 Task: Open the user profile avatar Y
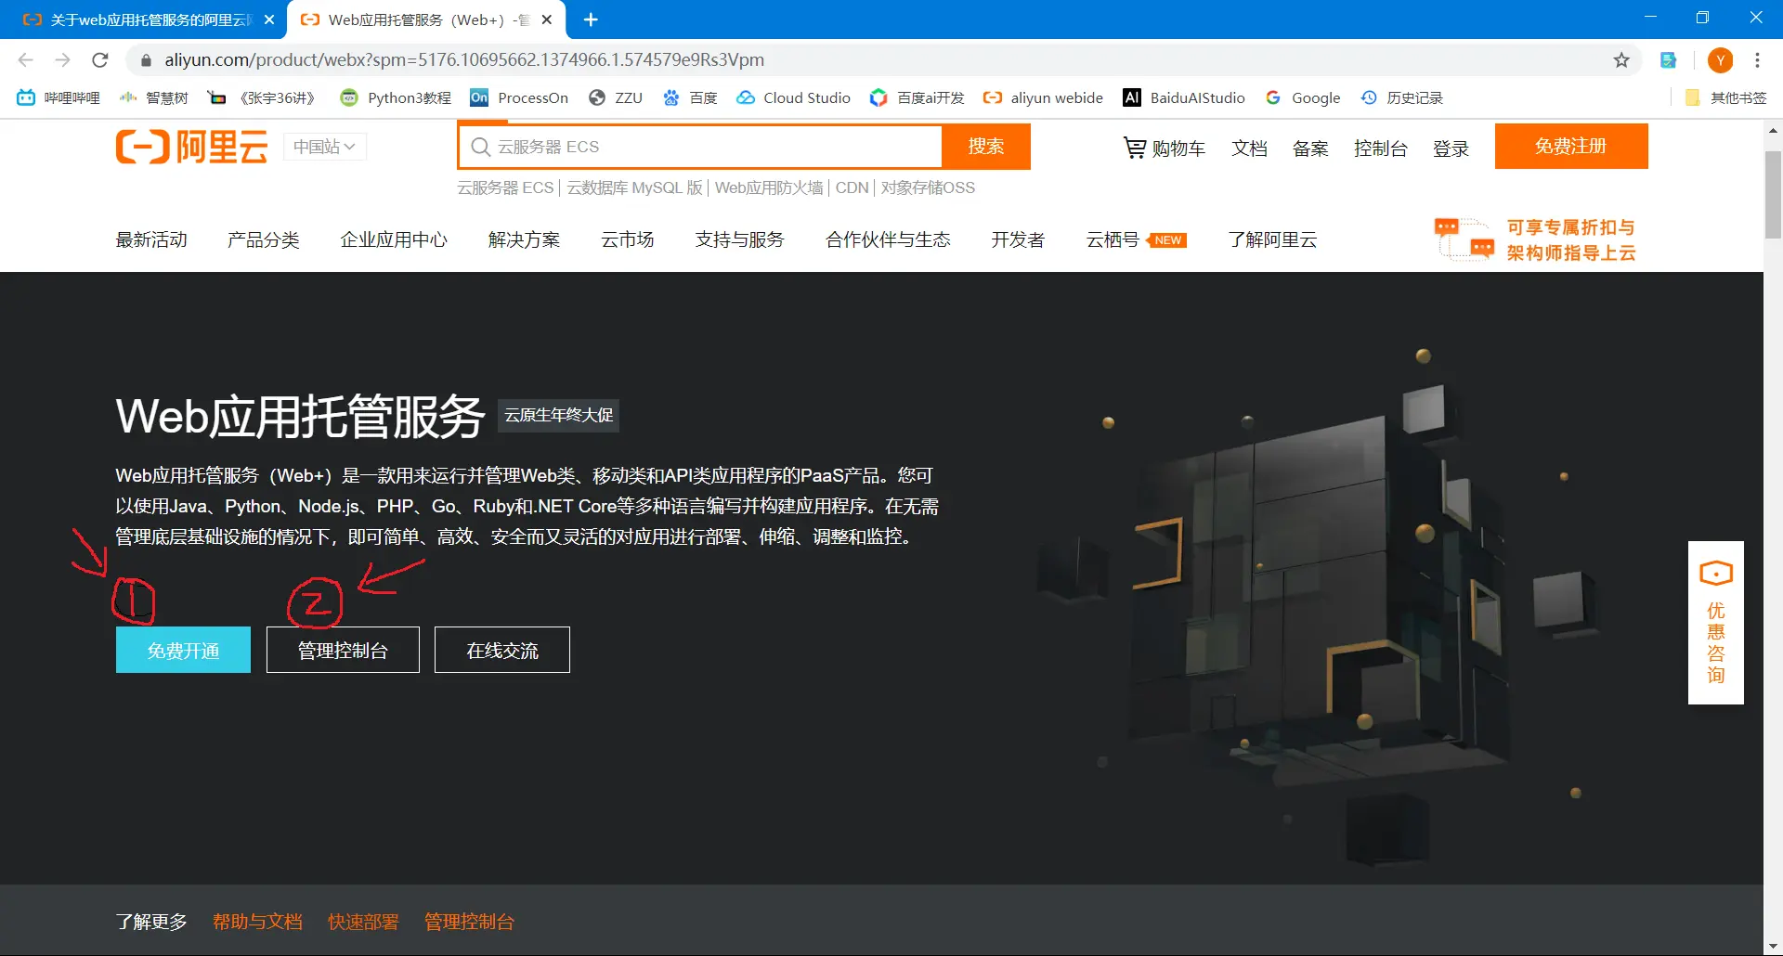coord(1720,60)
